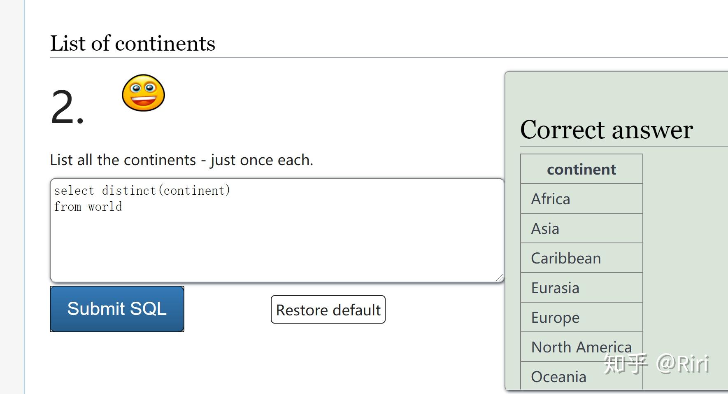The width and height of the screenshot is (728, 394).
Task: Grab the query box resize handle
Action: point(500,278)
